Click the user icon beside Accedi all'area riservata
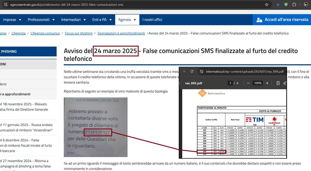311x171 pixels. [259, 20]
